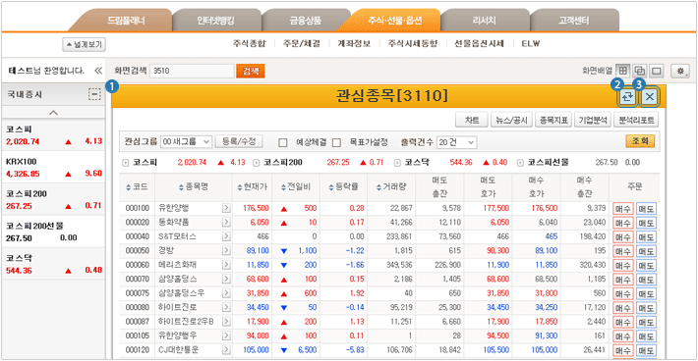This screenshot has height=361, width=698.
Task: Click the 차트 button
Action: [472, 120]
